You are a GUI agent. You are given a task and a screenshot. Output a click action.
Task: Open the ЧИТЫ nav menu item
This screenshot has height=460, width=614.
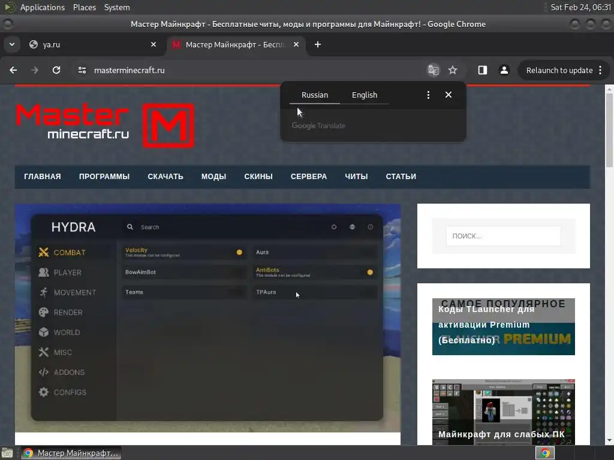coord(356,177)
